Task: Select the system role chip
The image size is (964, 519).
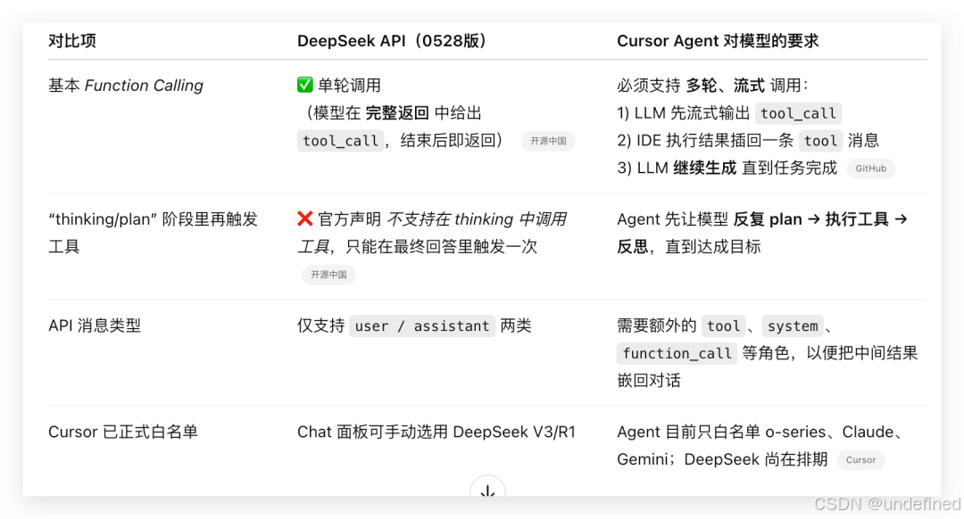Action: click(793, 325)
